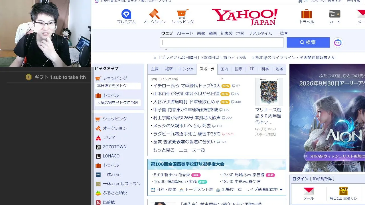Viewport: 365px width, 205px height.
Task: Switch to the 科学 news tab
Action: click(x=265, y=69)
